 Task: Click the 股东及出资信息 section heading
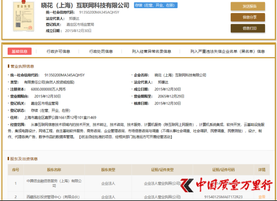[x=24, y=159]
